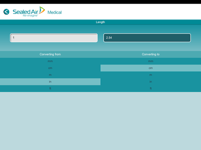
Task: Pick ft under Converting from
Action: coord(50,88)
